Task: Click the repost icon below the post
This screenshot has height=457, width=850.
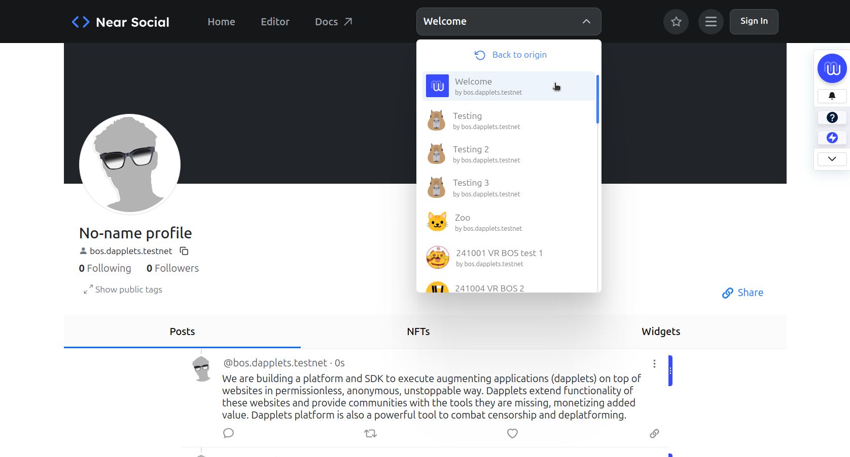Action: click(370, 433)
